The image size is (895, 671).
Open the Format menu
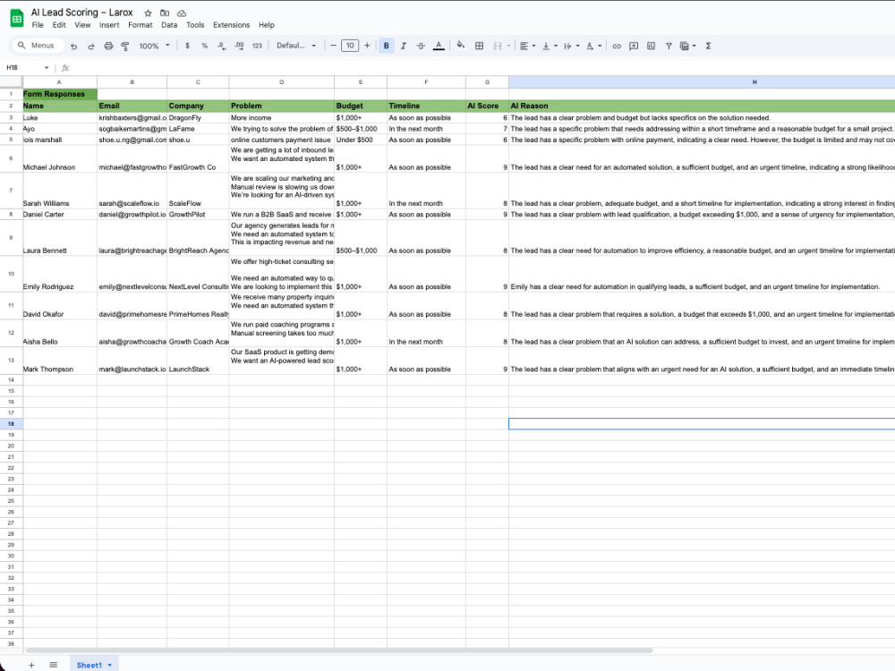pyautogui.click(x=141, y=25)
